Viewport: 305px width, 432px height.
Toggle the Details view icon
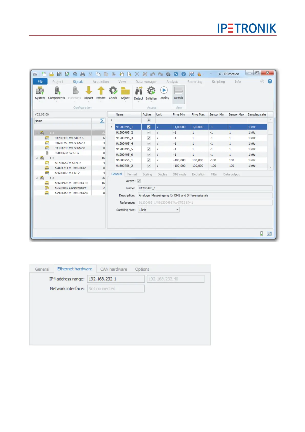click(178, 91)
